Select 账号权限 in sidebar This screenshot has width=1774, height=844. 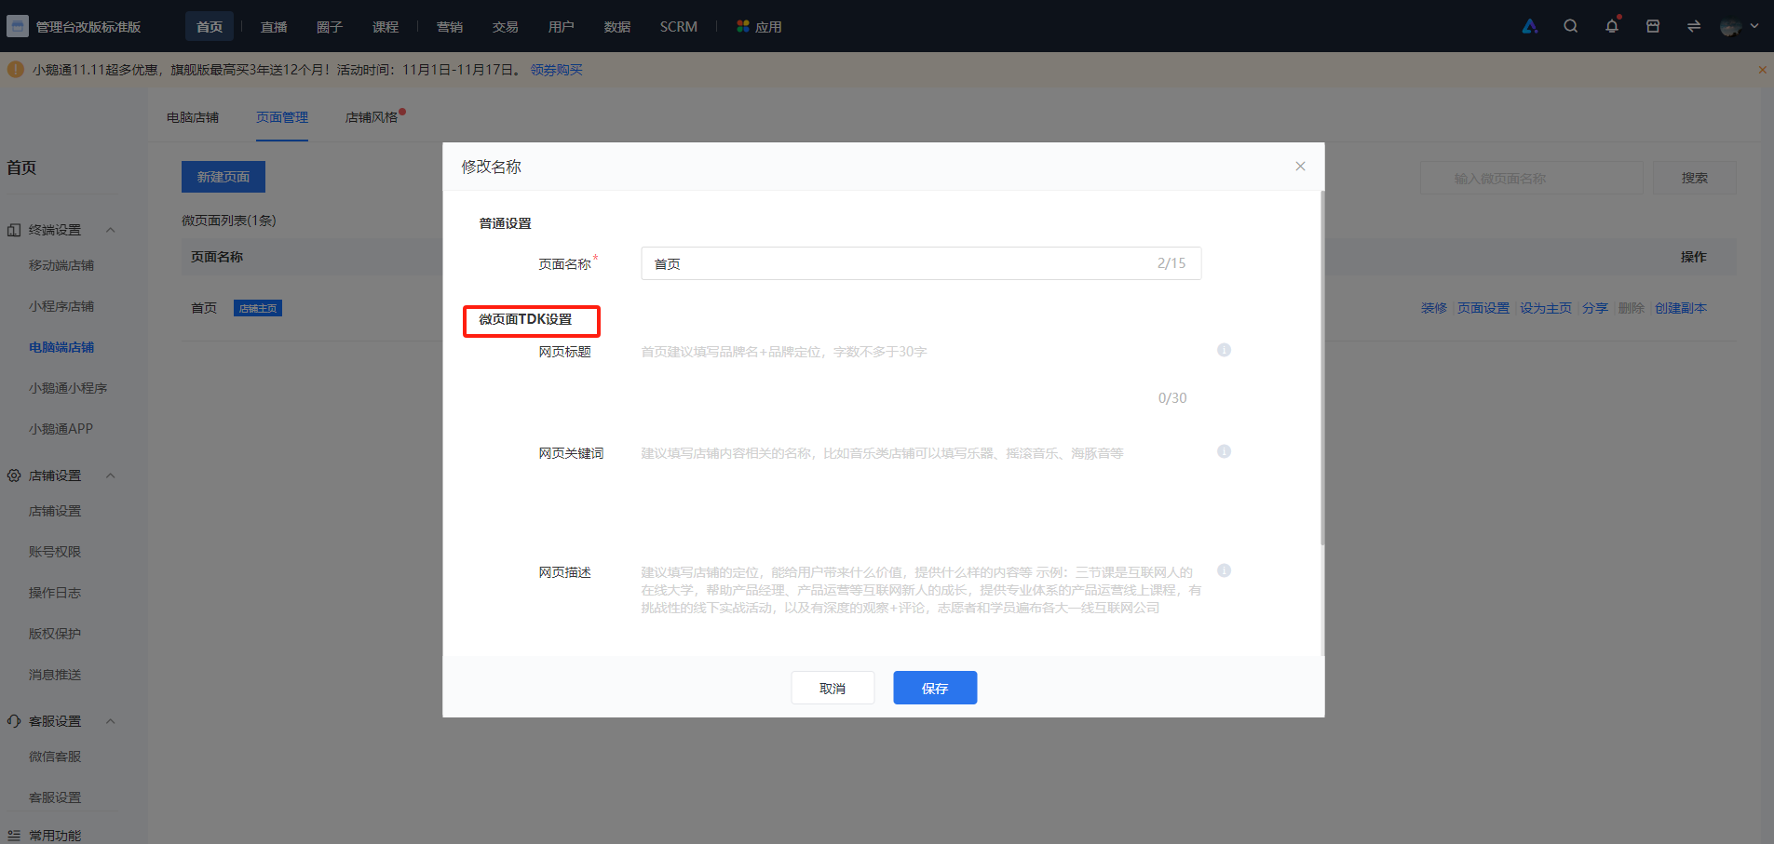[55, 552]
